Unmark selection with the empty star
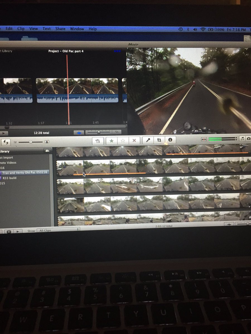Screen dimensions: 251x334 (x=123, y=141)
